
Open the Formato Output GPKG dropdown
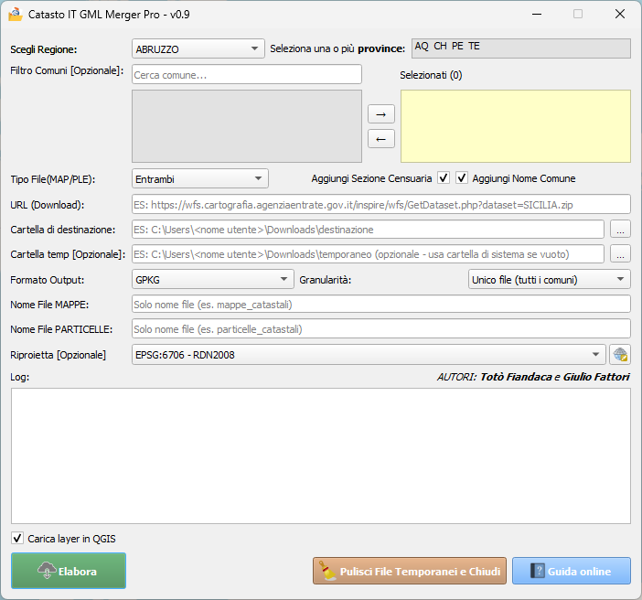click(213, 280)
